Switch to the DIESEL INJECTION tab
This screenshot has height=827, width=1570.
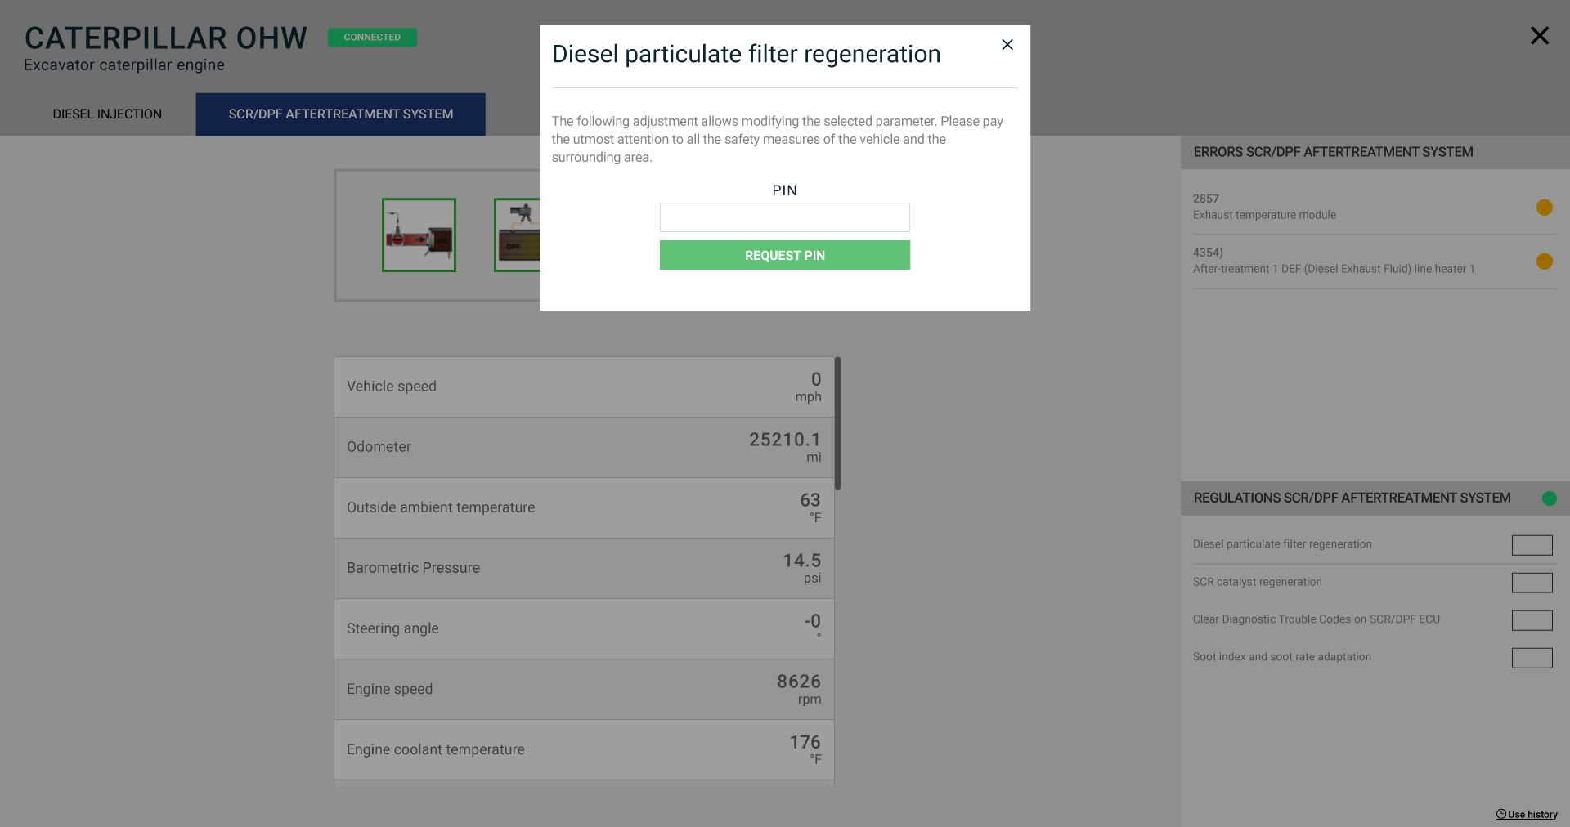pyautogui.click(x=107, y=114)
